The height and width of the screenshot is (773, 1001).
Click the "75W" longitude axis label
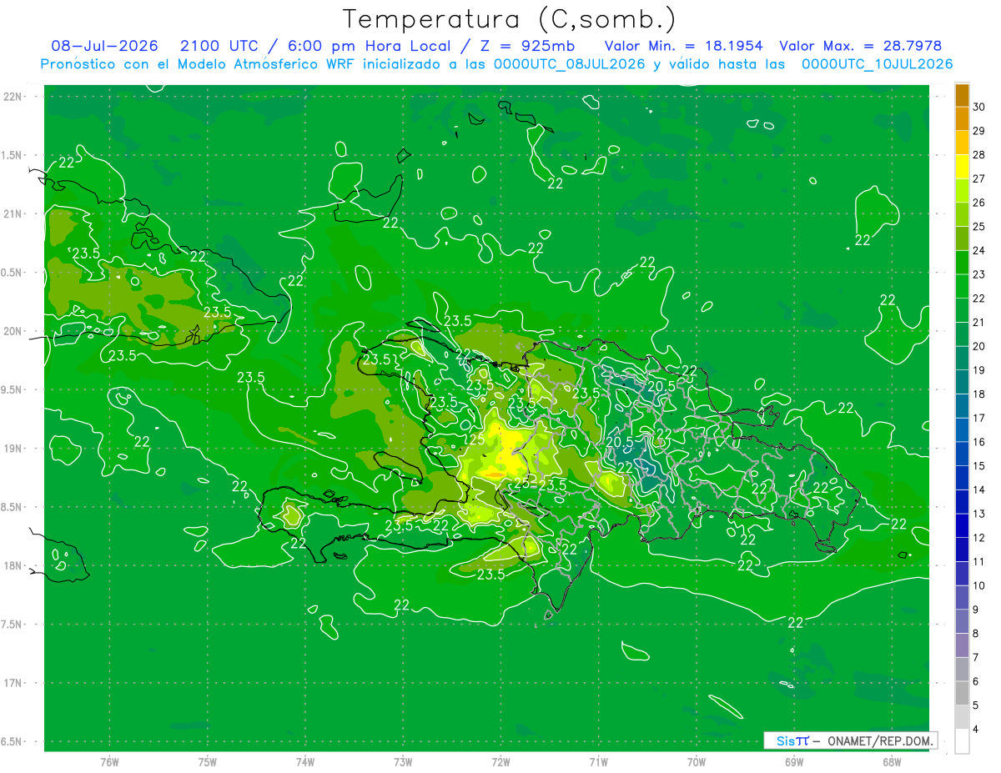point(208,761)
